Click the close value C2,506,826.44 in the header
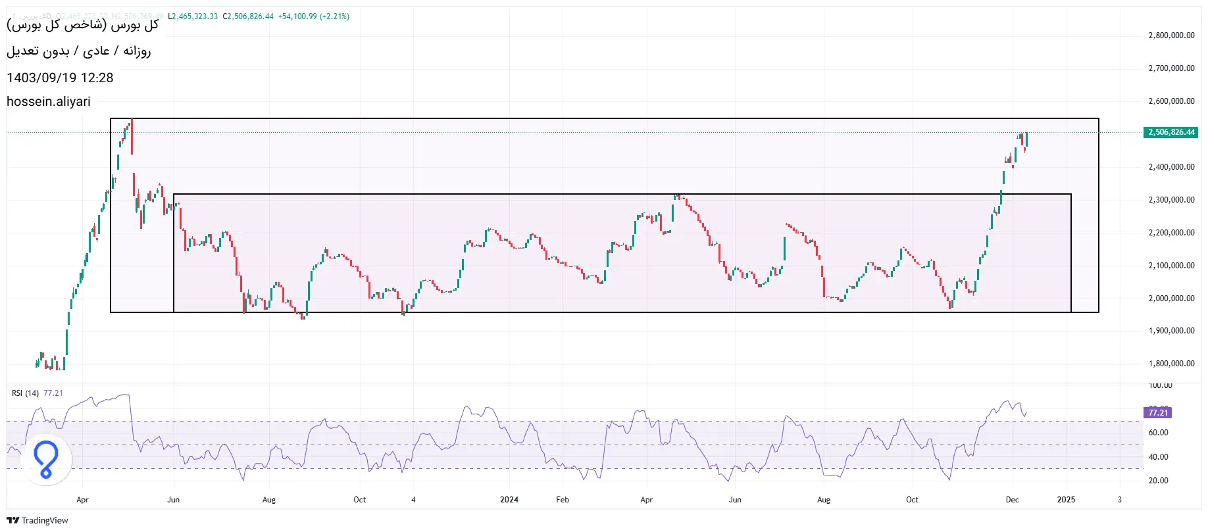The image size is (1208, 532). point(248,16)
